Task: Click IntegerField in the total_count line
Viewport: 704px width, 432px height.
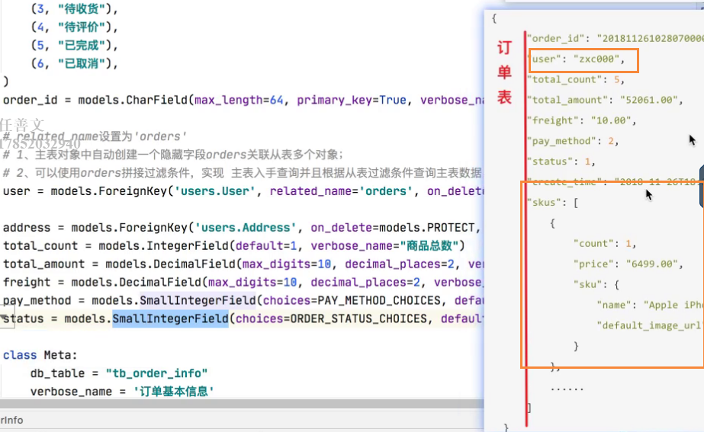Action: 187,246
